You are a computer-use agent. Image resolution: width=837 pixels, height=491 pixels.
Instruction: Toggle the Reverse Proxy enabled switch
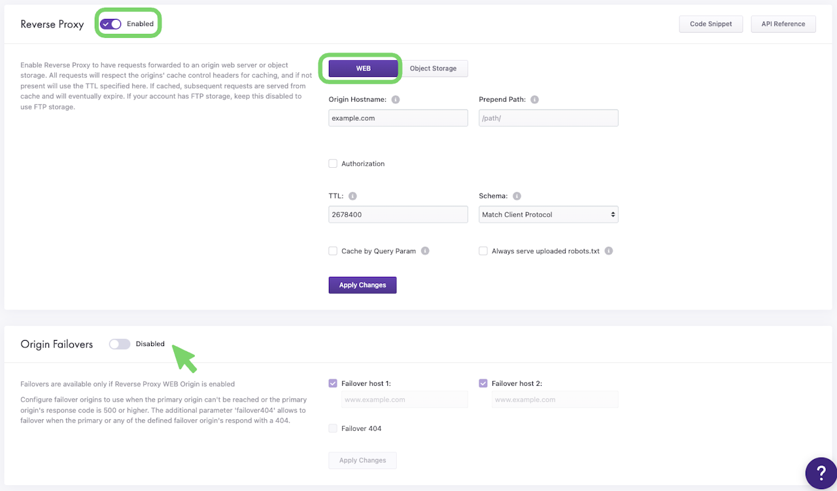[x=111, y=24]
